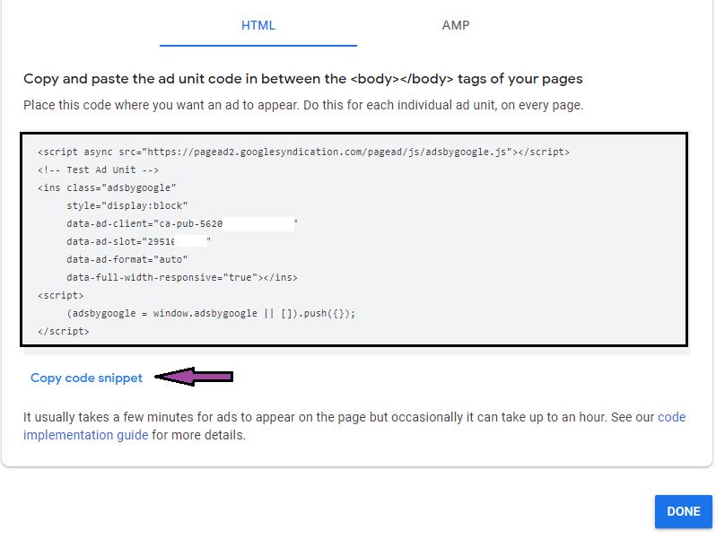Click the adsbygoogle push code line
The image size is (725, 539).
[x=211, y=313]
